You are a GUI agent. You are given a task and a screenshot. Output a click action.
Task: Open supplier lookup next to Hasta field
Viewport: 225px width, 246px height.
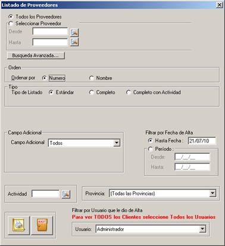pos(74,42)
